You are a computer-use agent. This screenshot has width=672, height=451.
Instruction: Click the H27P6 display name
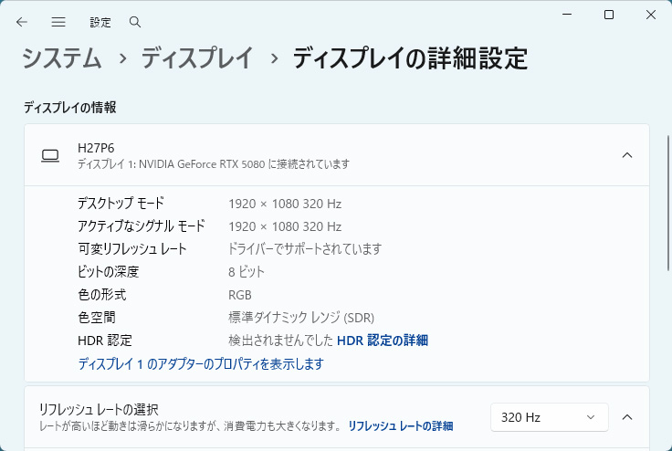[x=96, y=148]
